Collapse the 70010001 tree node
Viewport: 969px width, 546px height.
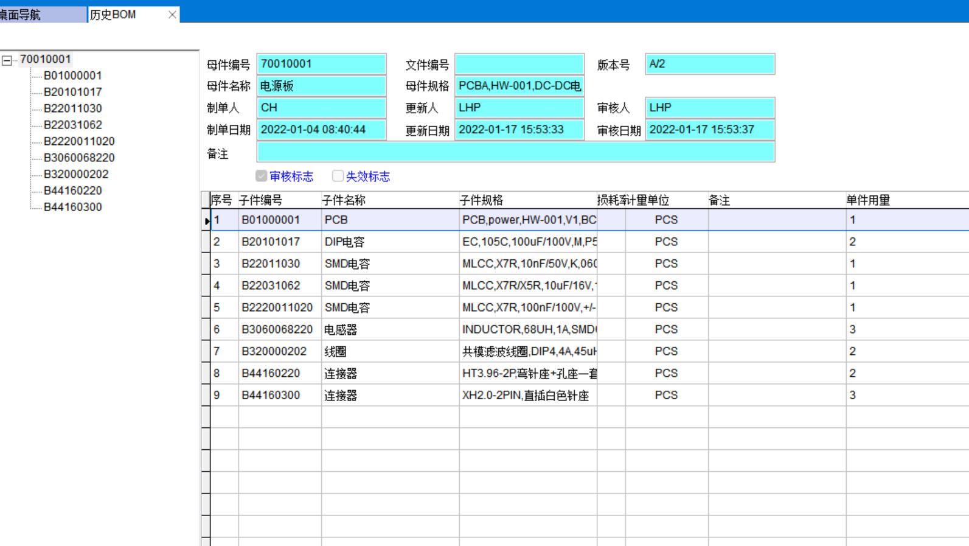point(7,60)
